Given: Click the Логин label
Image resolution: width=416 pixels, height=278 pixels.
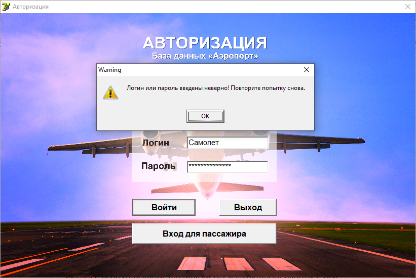Looking at the screenshot, I should pos(156,143).
